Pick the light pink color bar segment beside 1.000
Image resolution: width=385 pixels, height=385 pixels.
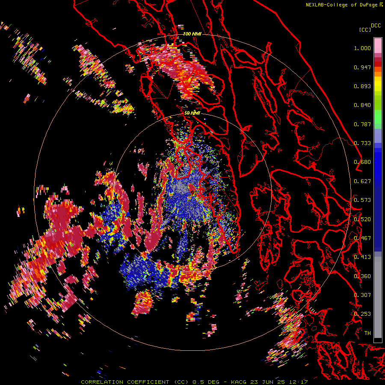point(378,45)
